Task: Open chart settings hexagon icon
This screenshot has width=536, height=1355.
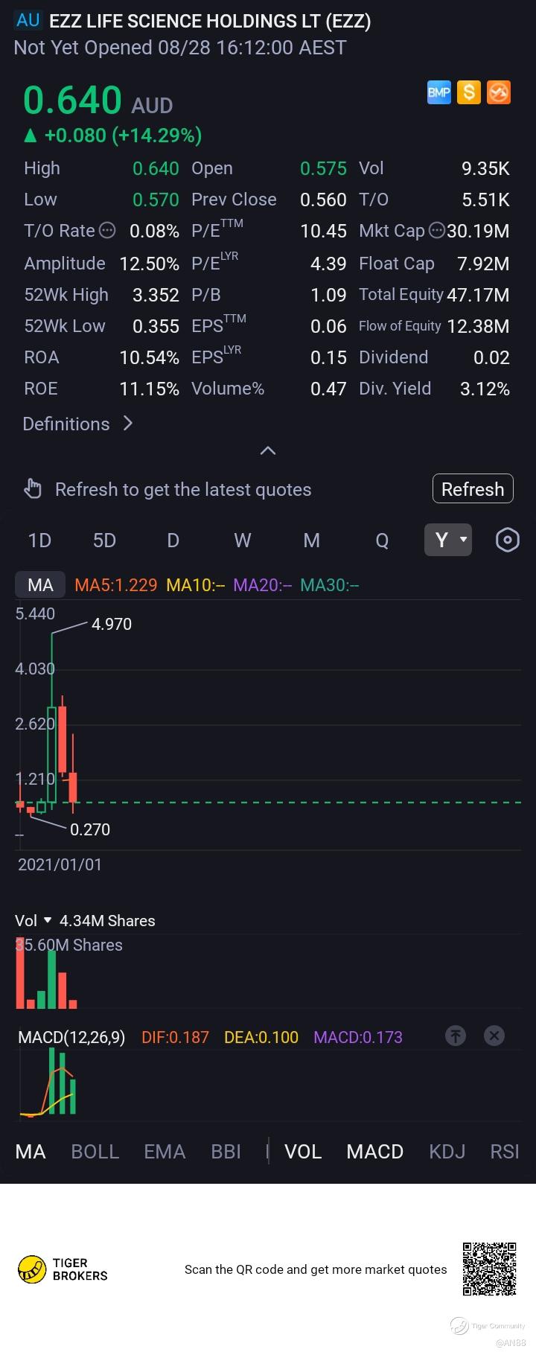Action: (507, 540)
